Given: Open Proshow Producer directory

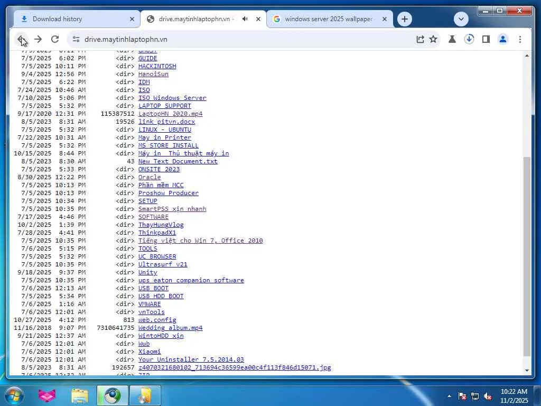Looking at the screenshot, I should (x=169, y=193).
